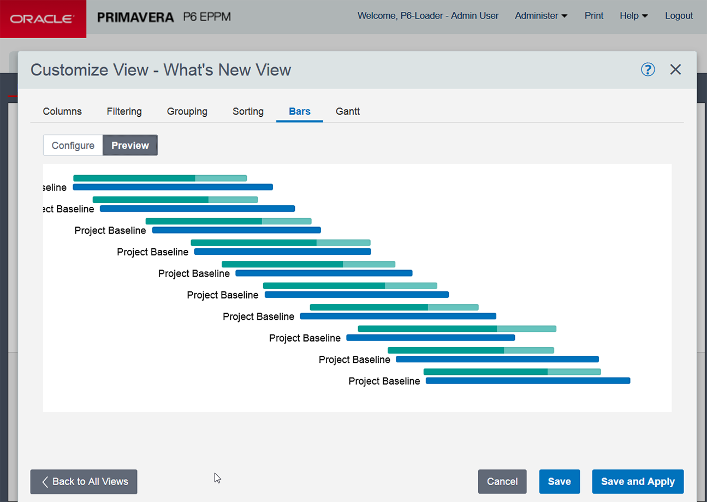Viewport: 707px width, 502px height.
Task: Click the Print link in header
Action: [594, 16]
